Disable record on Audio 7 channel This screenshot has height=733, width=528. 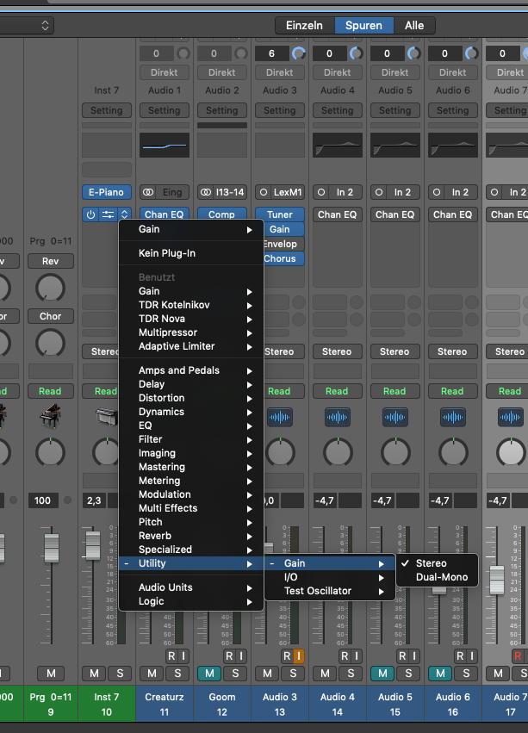(x=518, y=655)
